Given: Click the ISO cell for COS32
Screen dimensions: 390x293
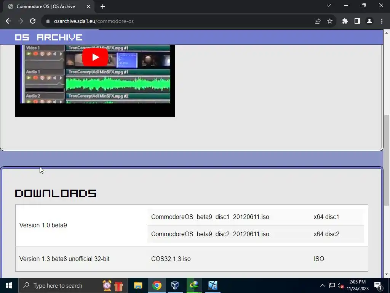Looking at the screenshot, I should (x=319, y=259).
